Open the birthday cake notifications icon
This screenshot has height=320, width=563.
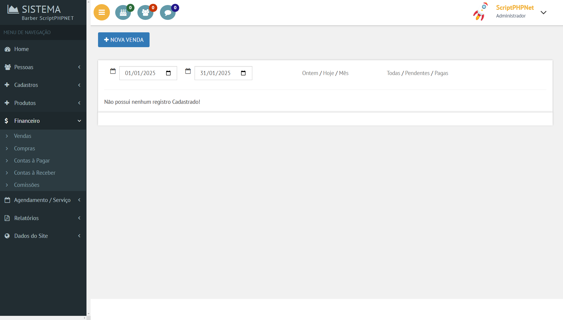click(123, 12)
